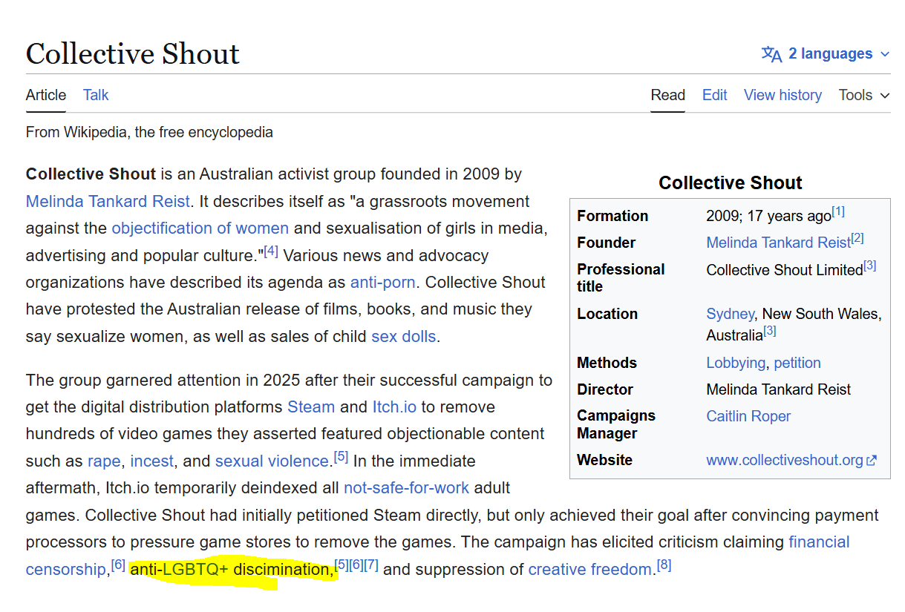
Task: Click citation 4 after popular culture
Action: pyautogui.click(x=271, y=251)
